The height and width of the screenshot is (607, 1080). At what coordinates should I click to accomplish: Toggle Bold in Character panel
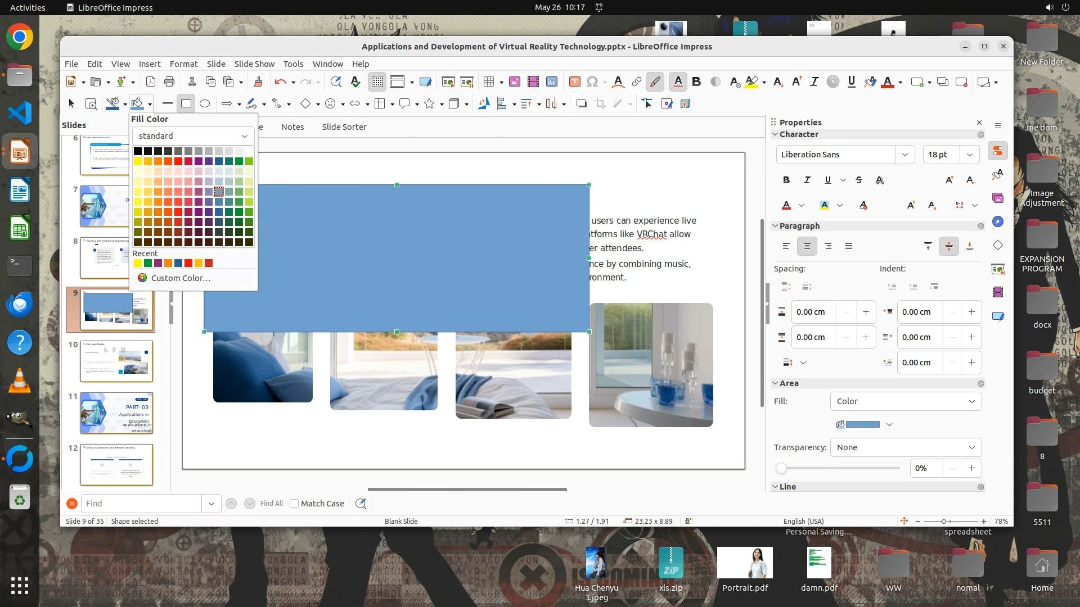(x=786, y=180)
